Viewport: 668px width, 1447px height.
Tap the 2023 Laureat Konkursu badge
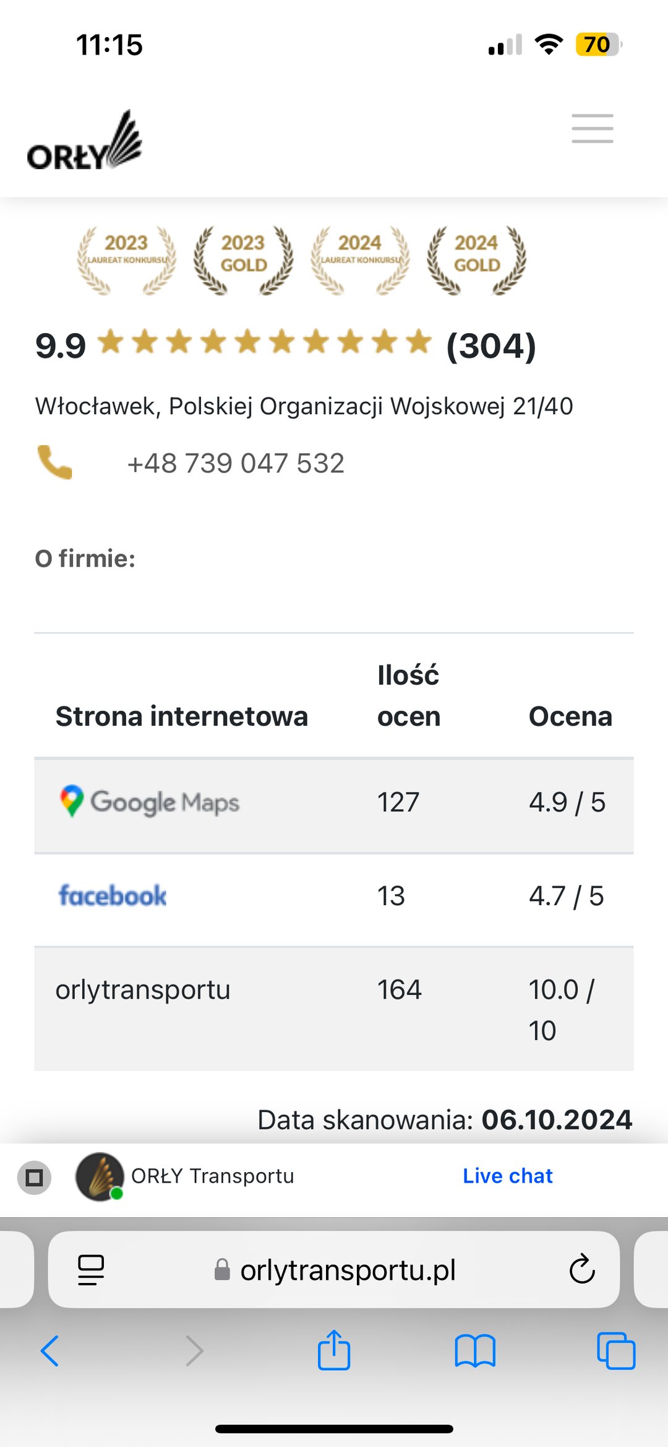coord(126,260)
